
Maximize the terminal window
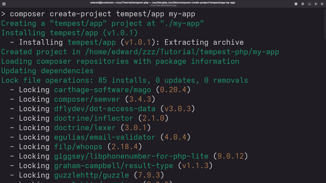click(x=316, y=4)
